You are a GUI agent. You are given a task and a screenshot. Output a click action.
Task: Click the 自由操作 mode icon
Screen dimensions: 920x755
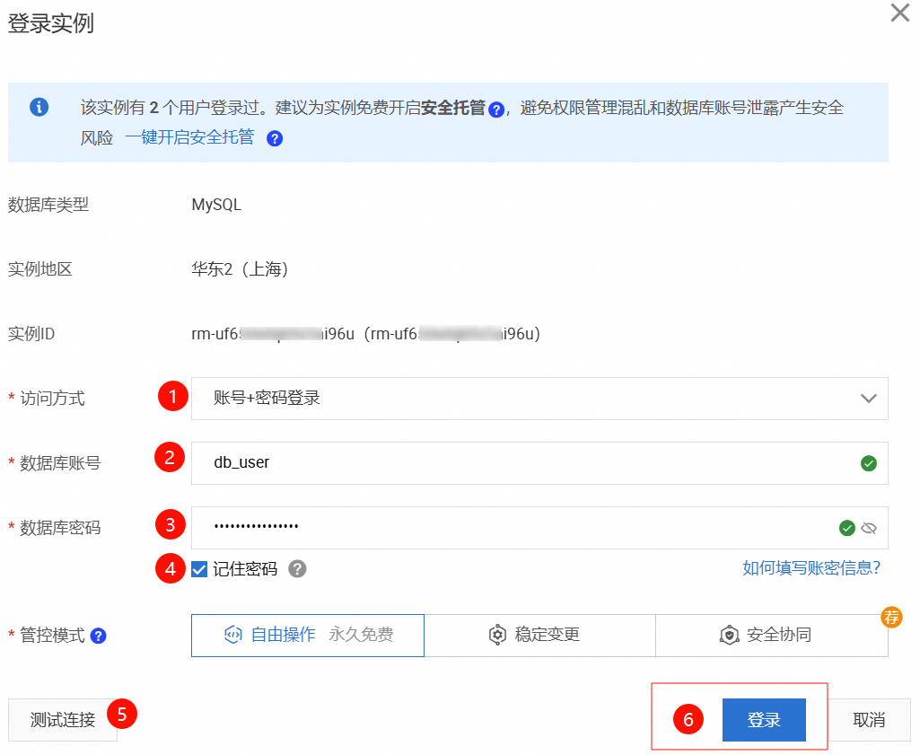point(234,635)
